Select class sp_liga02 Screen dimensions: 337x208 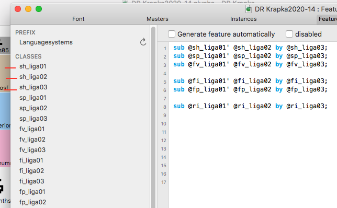point(33,108)
